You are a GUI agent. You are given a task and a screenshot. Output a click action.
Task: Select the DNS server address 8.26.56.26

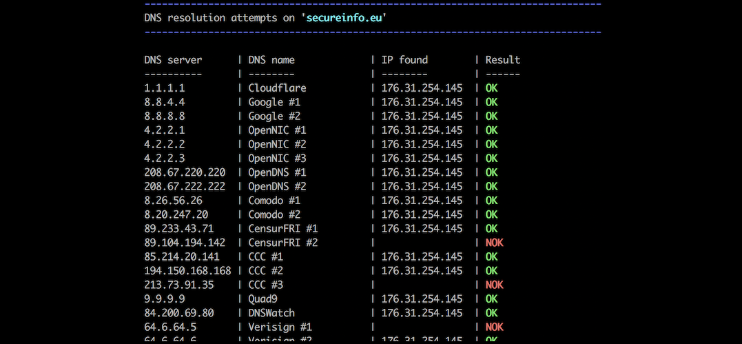point(173,201)
